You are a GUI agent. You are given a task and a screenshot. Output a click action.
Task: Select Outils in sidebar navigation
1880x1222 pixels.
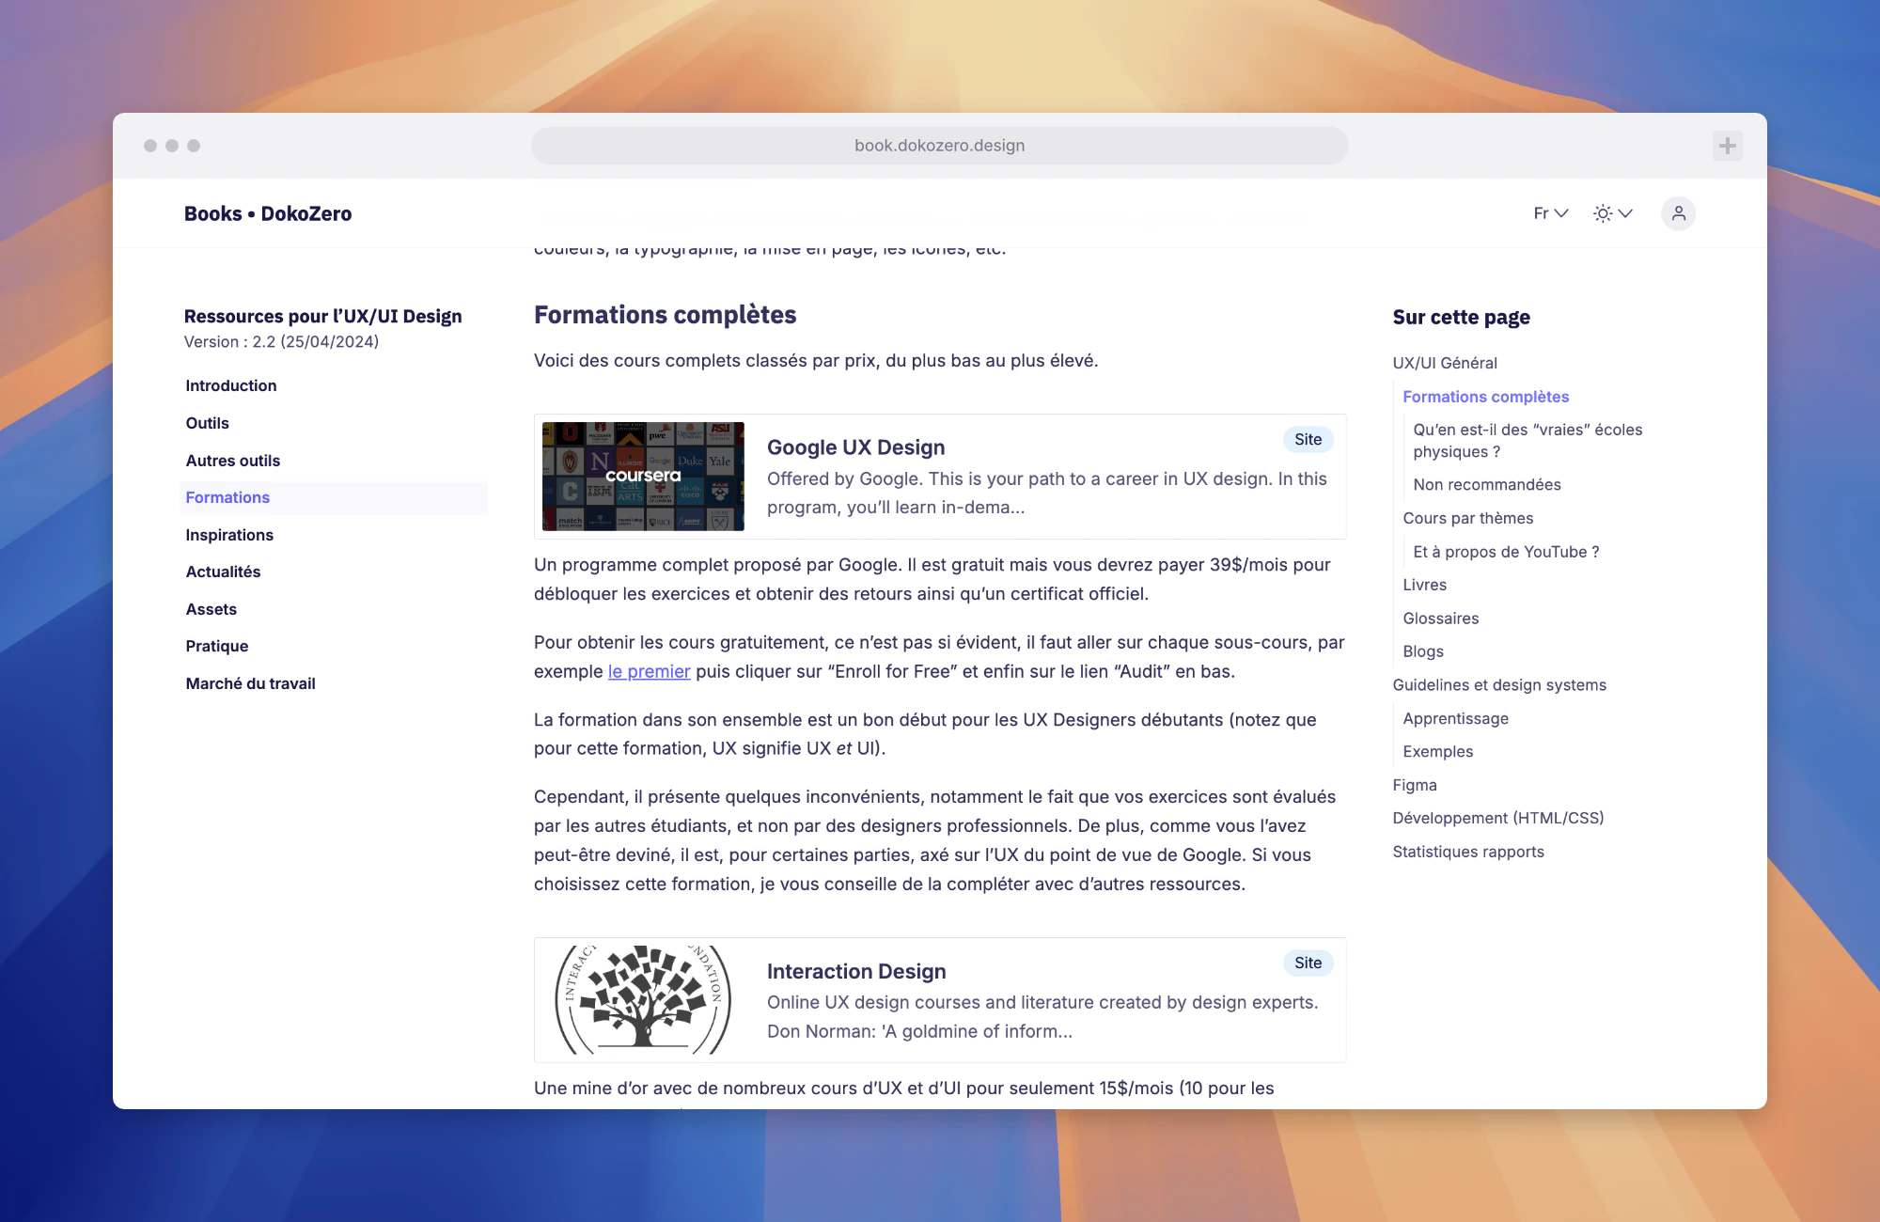tap(208, 423)
